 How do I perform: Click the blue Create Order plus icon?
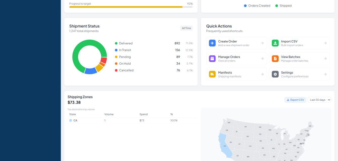click(212, 43)
